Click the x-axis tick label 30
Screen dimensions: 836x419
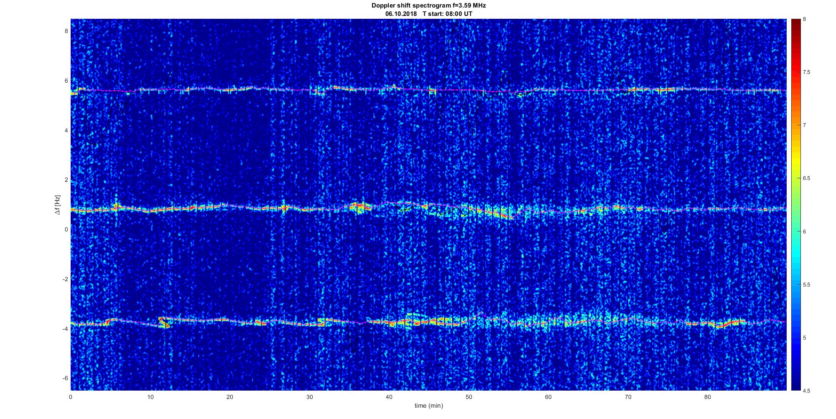(309, 397)
